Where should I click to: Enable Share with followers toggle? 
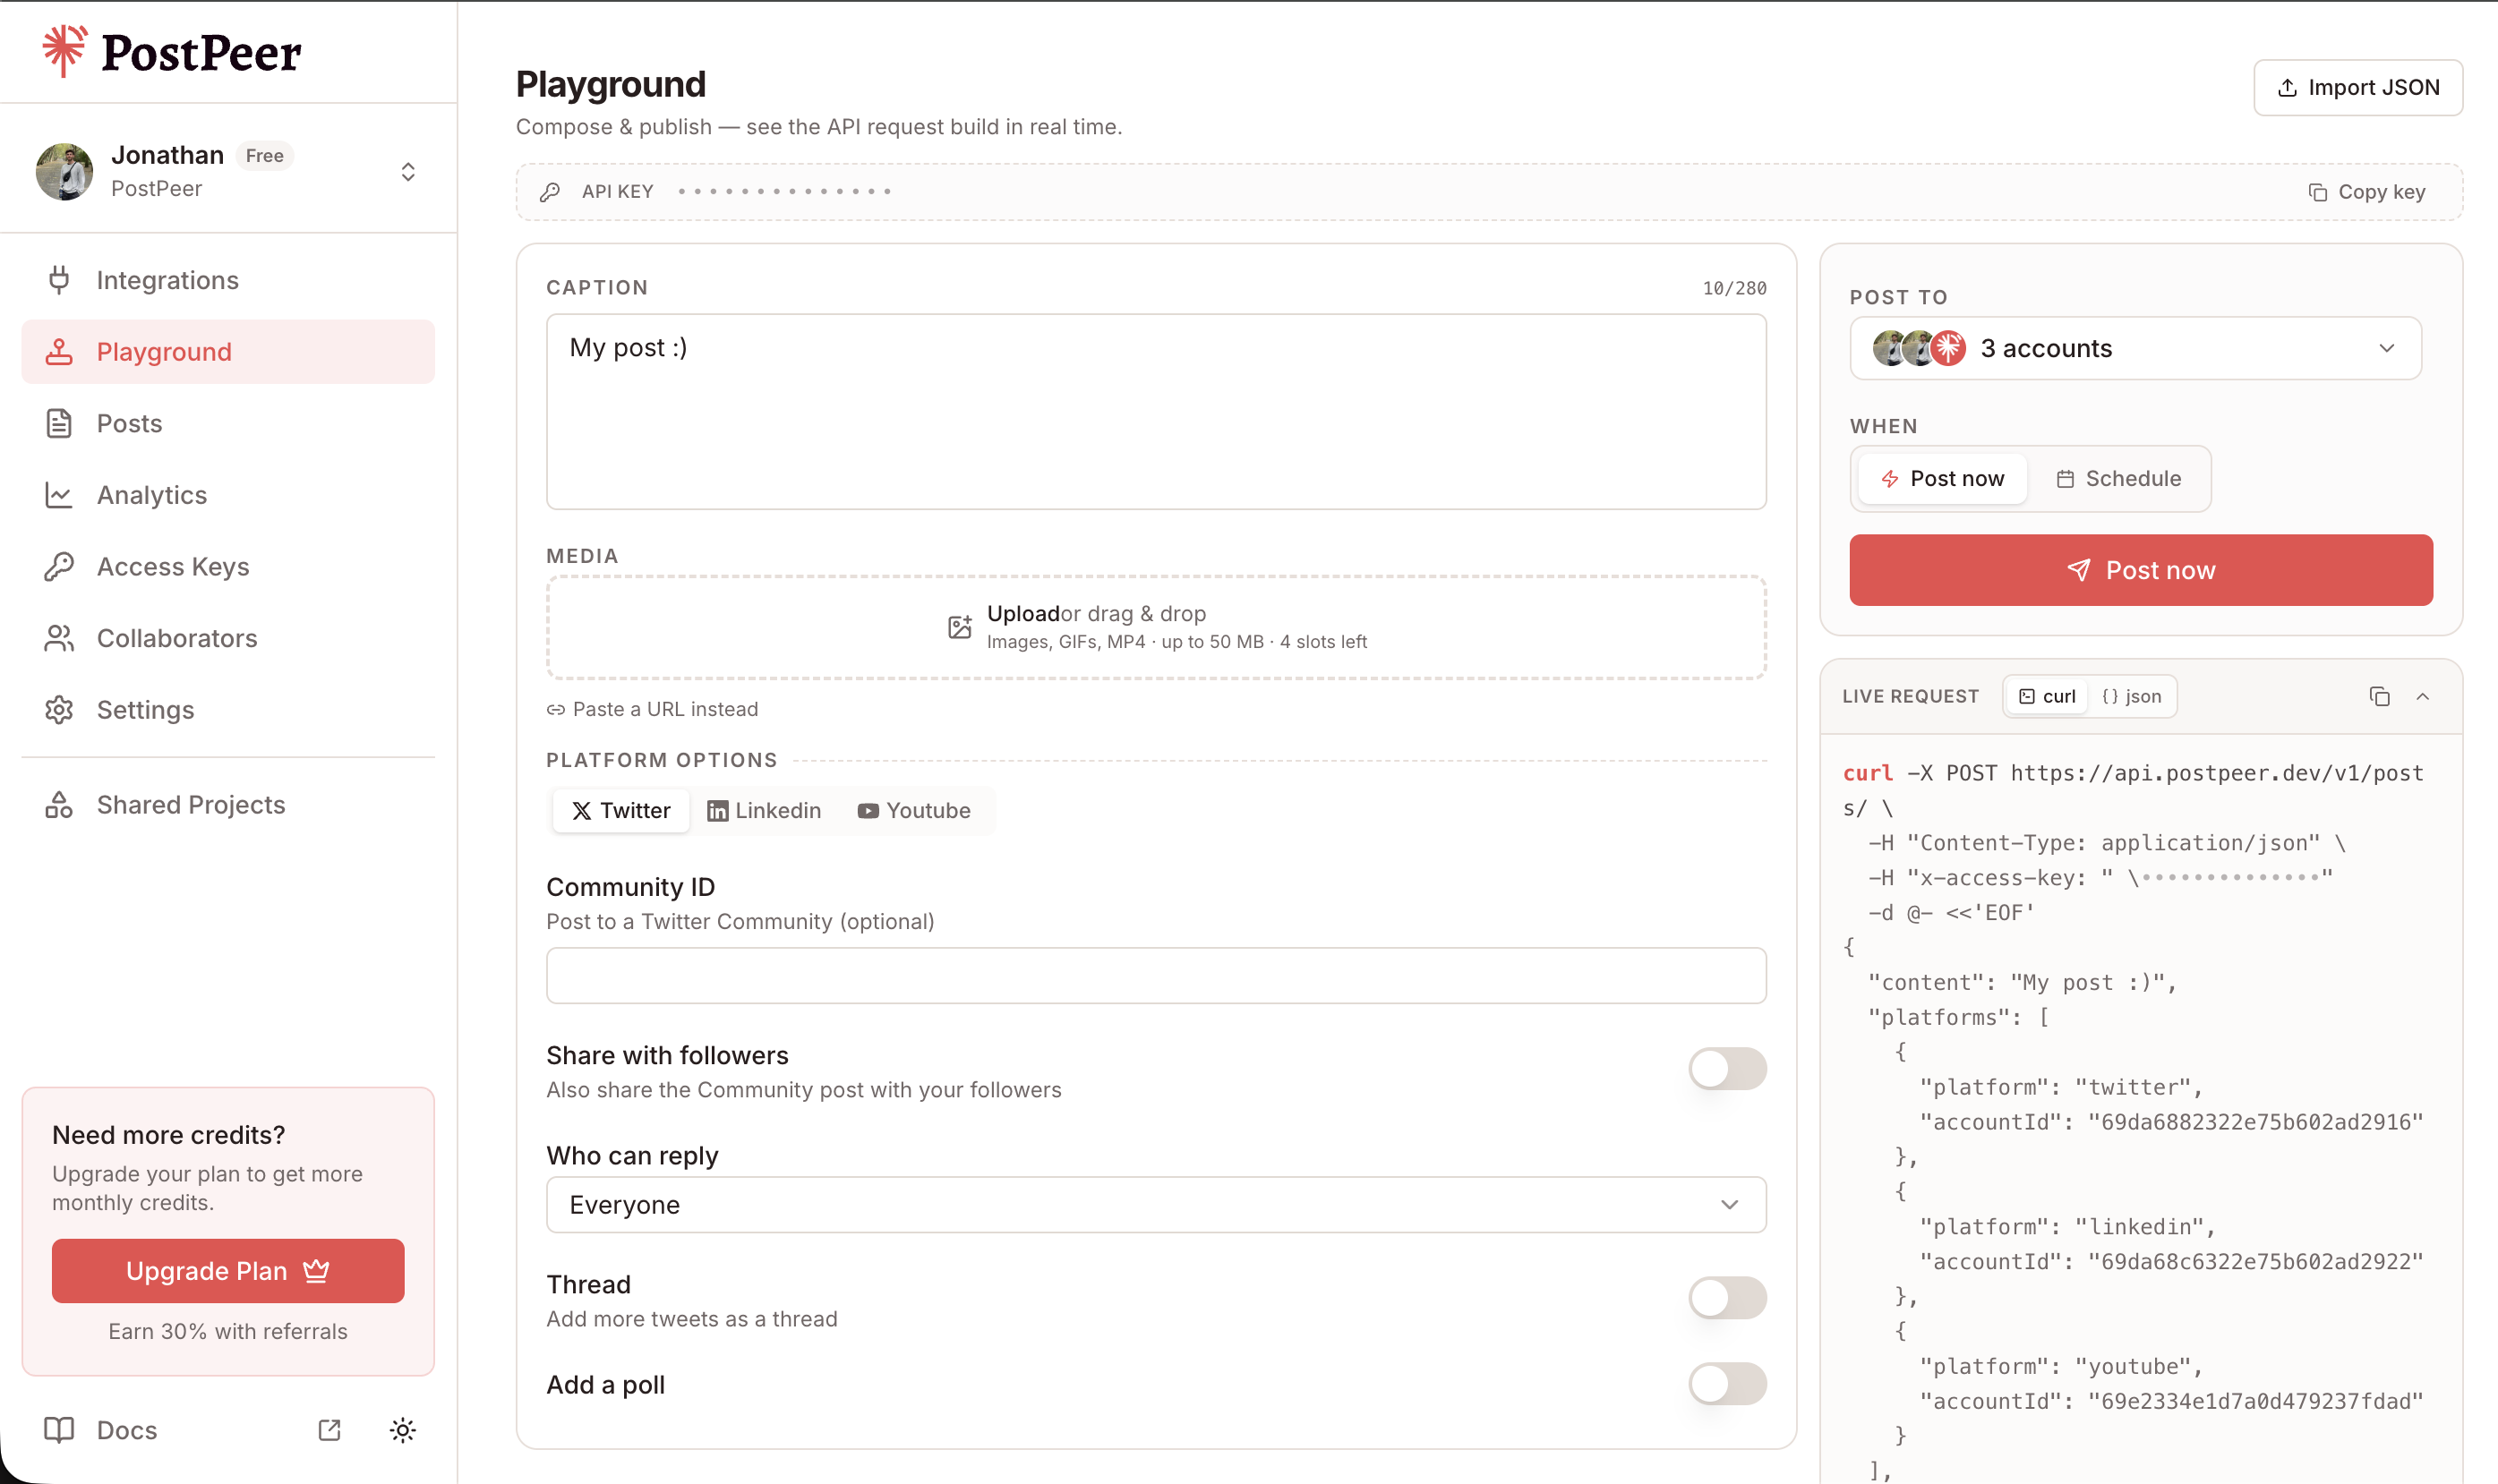pyautogui.click(x=1726, y=1069)
